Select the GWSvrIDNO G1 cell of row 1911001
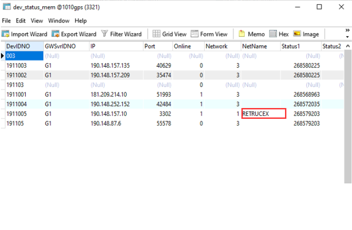Viewport: 352px width, 230px height. [x=67, y=95]
